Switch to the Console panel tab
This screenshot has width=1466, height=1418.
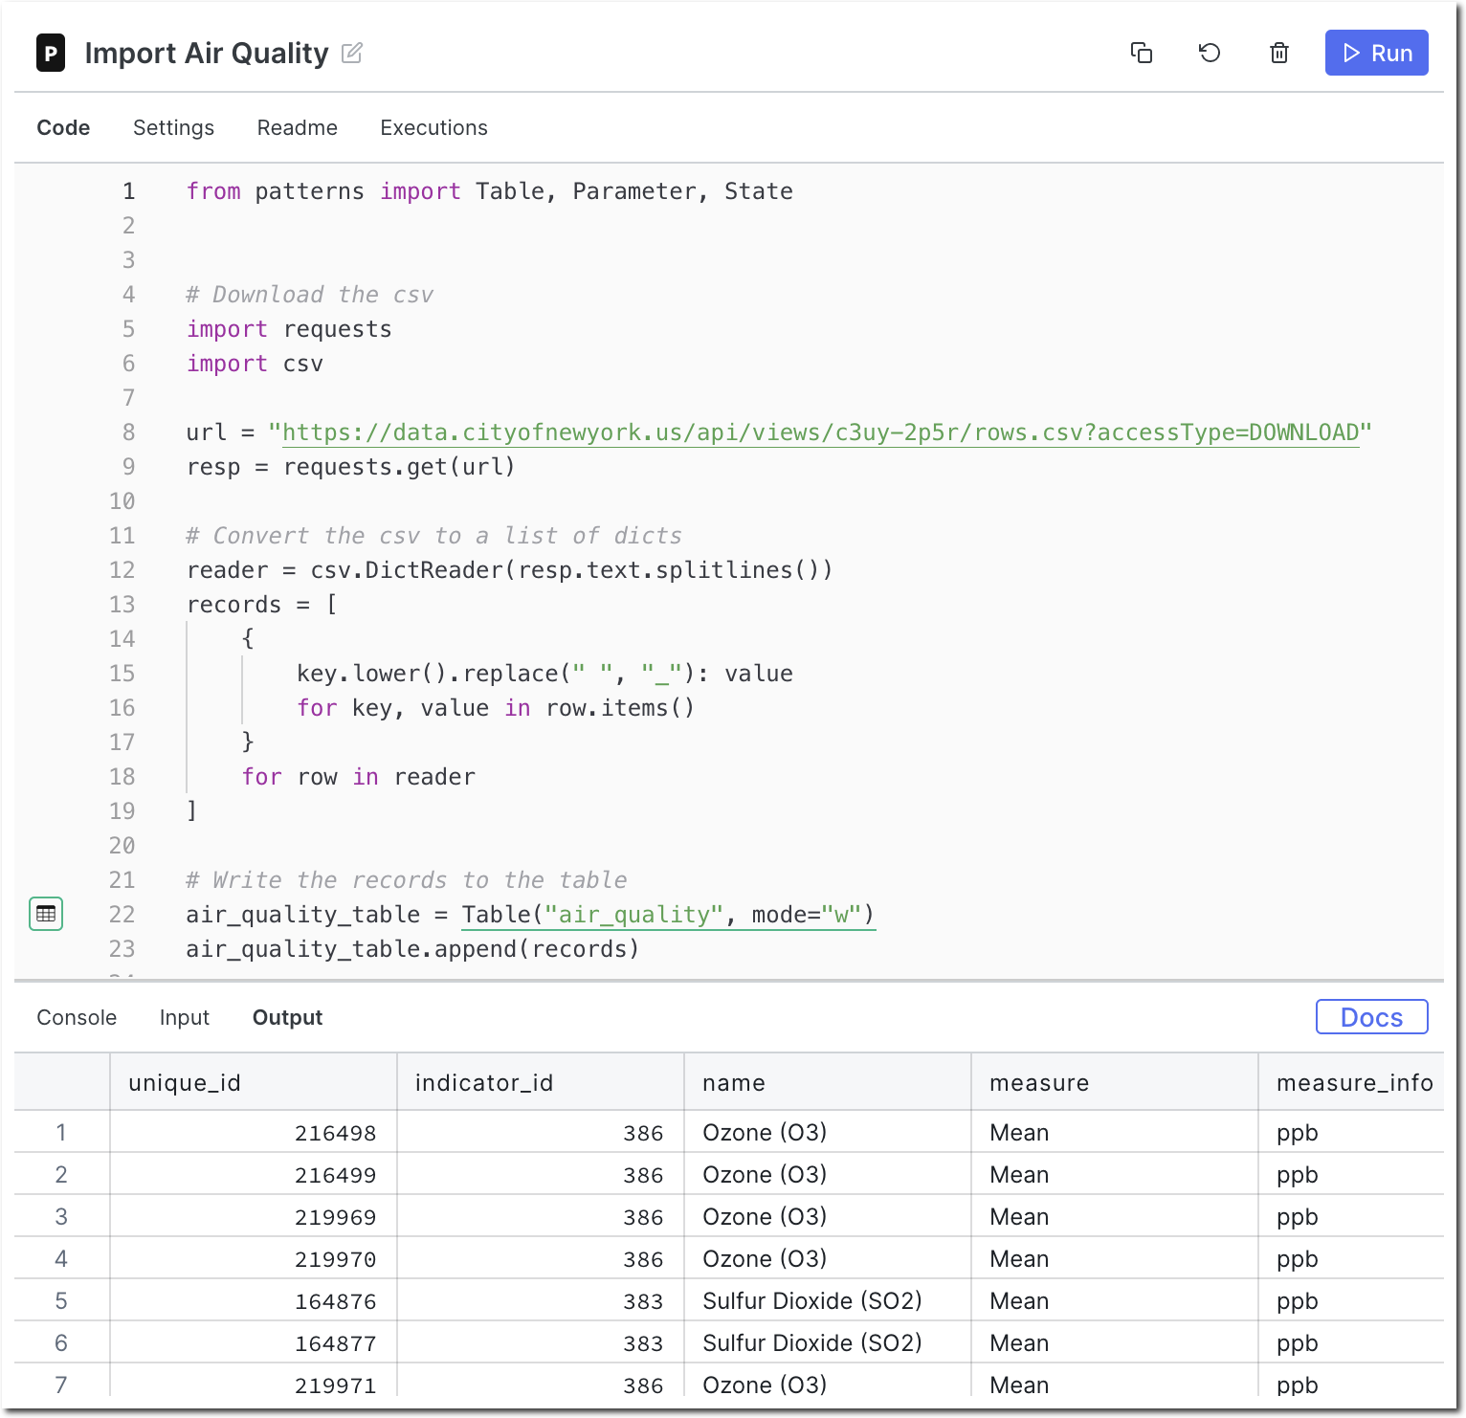pos(77,1017)
